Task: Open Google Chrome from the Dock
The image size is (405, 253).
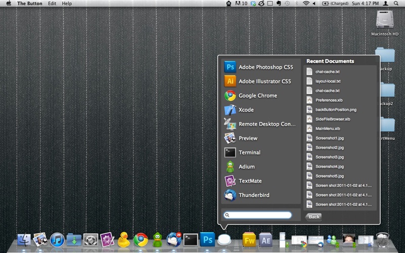Action: click(x=141, y=240)
